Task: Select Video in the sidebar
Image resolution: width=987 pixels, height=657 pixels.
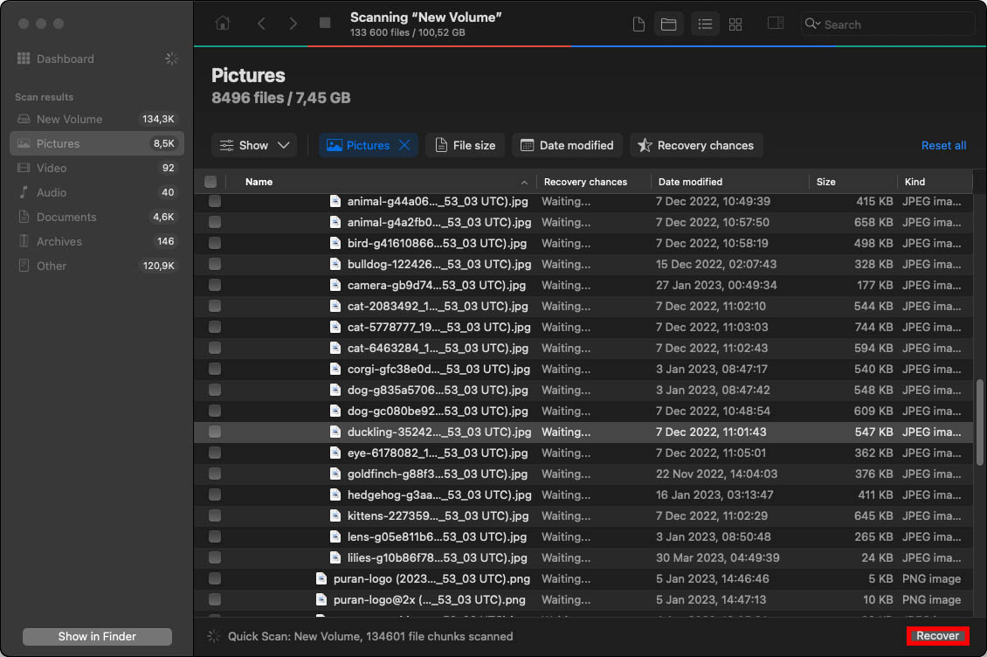Action: coord(97,168)
